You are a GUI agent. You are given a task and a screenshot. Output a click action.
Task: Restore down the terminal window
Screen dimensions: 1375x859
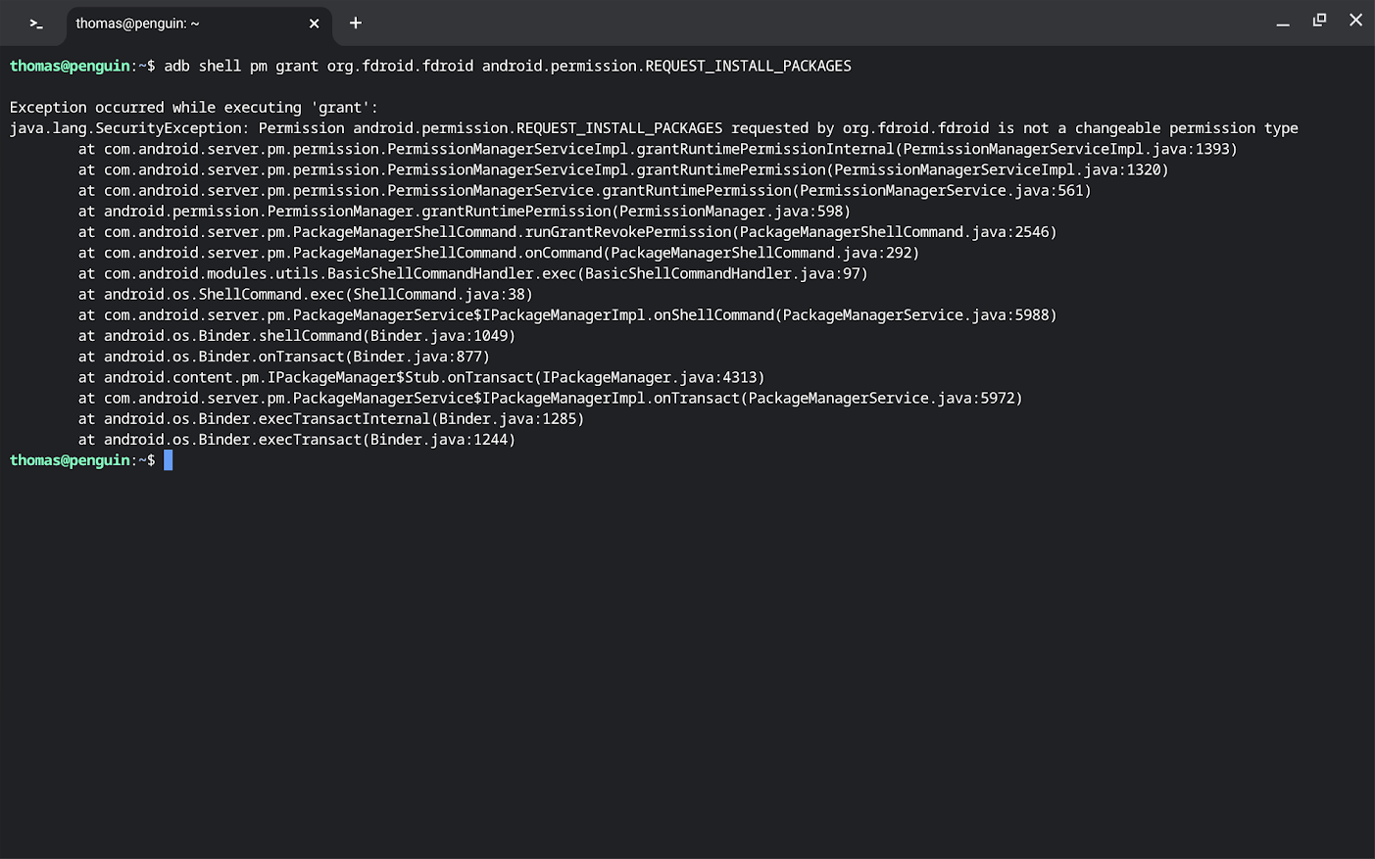click(x=1319, y=21)
